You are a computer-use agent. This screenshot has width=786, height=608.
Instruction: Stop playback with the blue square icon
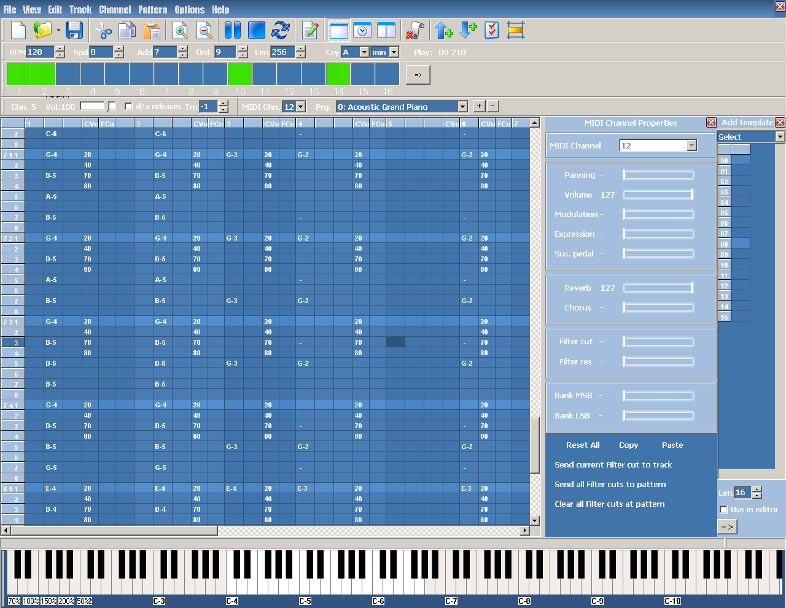click(x=256, y=30)
